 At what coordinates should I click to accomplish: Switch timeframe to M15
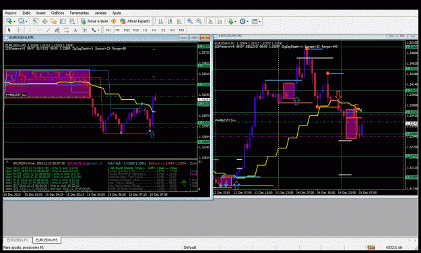[x=127, y=30]
